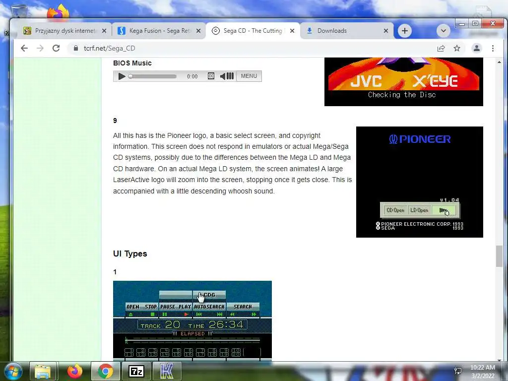Adjust the audio volume bars
Screen dimensions: 508x381
tap(230, 76)
